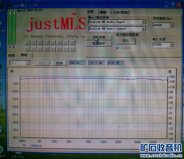Select the S5 memory slot button
This screenshot has width=184, height=159.
(x=53, y=43)
